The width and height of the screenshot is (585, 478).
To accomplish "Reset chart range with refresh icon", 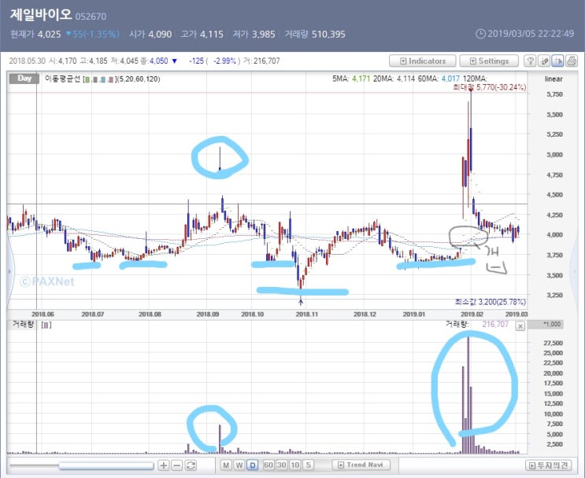I will tap(191, 465).
